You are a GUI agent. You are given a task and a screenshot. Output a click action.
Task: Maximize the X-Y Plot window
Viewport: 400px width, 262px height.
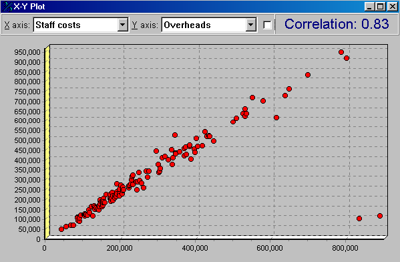click(380, 7)
